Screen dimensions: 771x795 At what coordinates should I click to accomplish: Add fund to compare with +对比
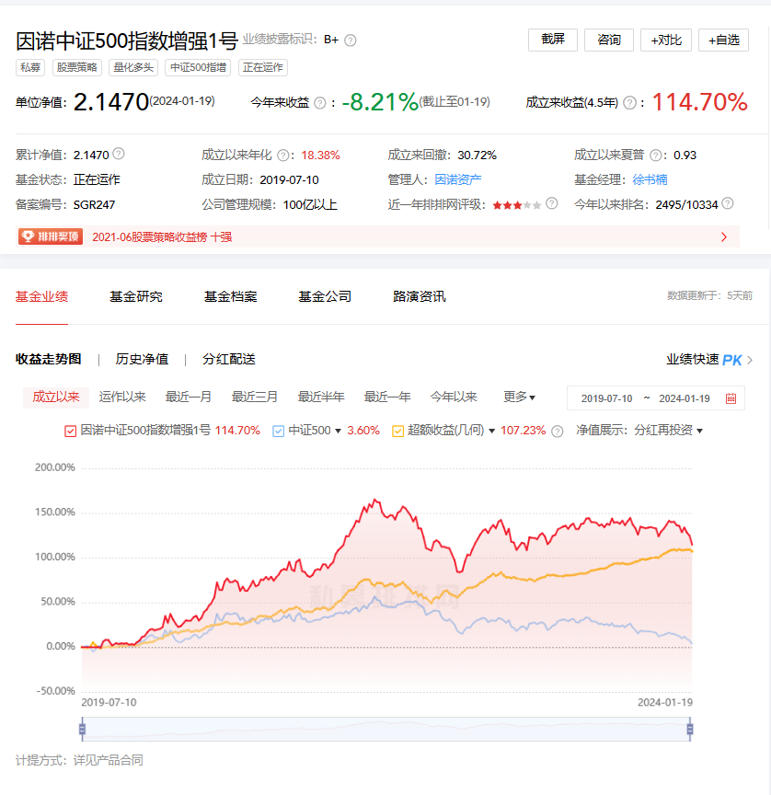coord(666,40)
